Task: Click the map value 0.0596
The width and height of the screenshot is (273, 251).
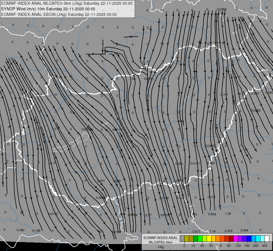Action: 101,198
